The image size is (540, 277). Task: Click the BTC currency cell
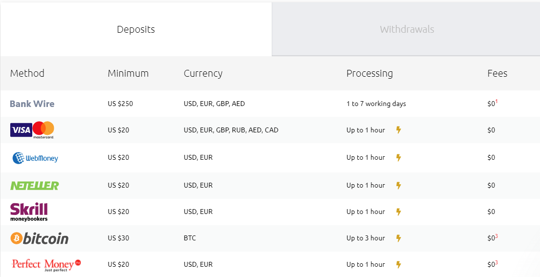point(190,238)
